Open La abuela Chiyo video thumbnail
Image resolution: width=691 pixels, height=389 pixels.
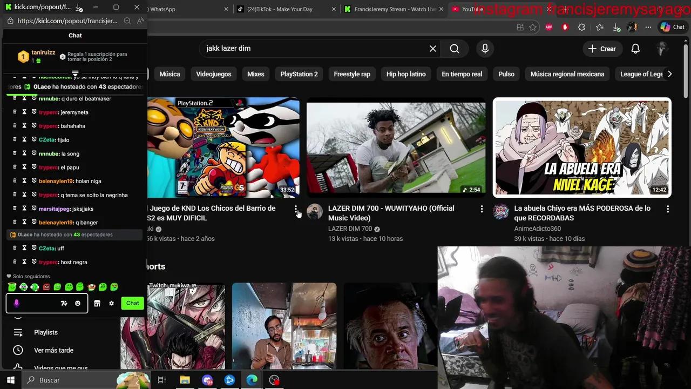point(582,147)
